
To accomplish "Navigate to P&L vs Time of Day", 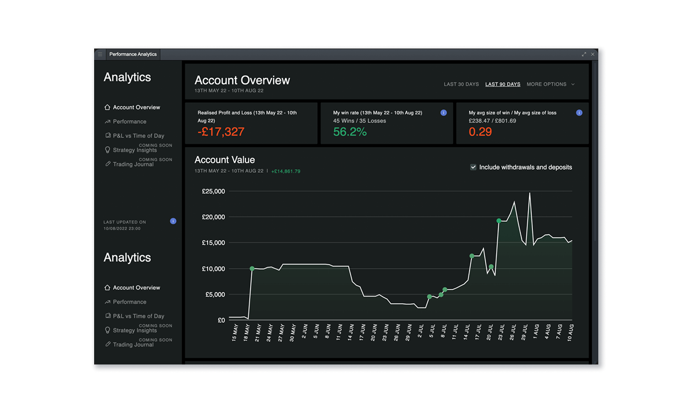I will point(127,316).
